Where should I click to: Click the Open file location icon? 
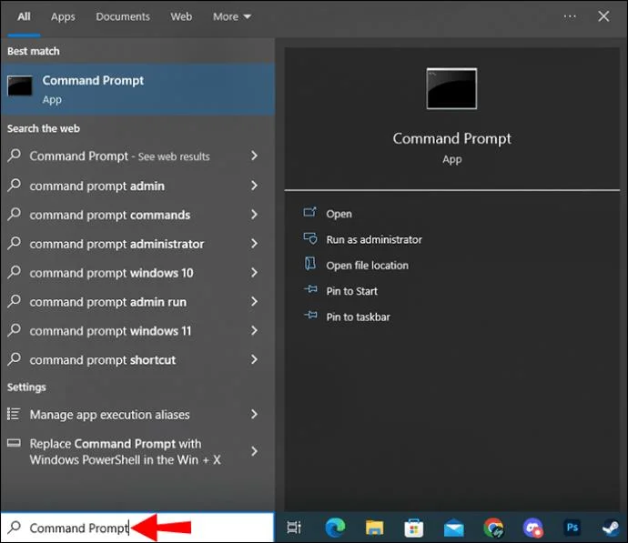(x=310, y=264)
